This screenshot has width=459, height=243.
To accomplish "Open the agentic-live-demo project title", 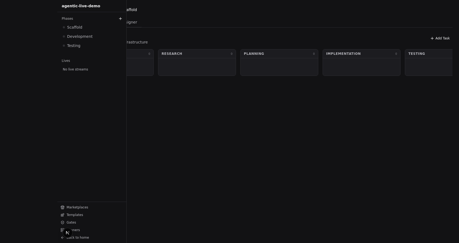I will pos(81,6).
